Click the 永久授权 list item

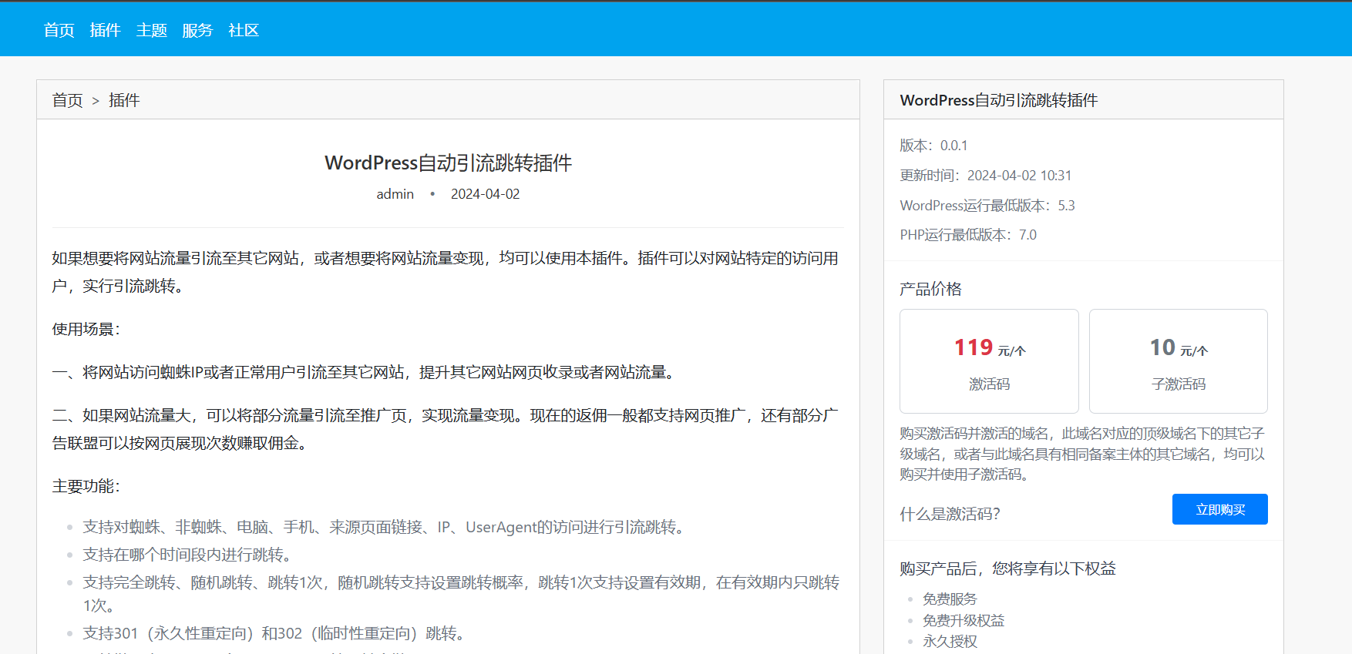(x=950, y=642)
